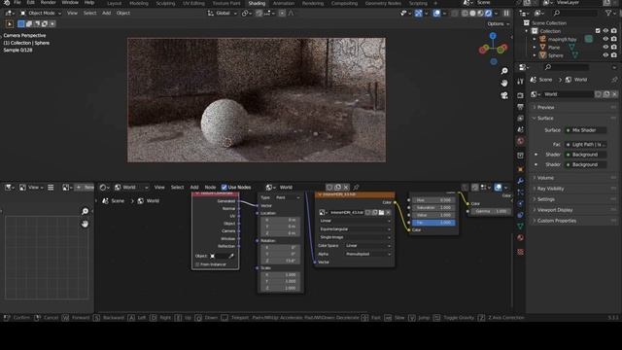Click the pan hand in the viewport
622x350 pixels.
point(504,83)
